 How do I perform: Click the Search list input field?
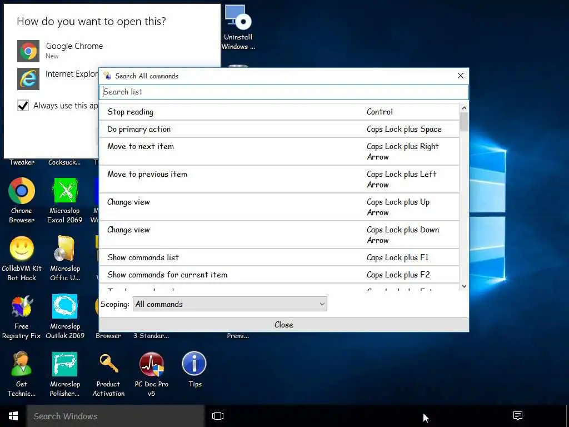coord(284,92)
